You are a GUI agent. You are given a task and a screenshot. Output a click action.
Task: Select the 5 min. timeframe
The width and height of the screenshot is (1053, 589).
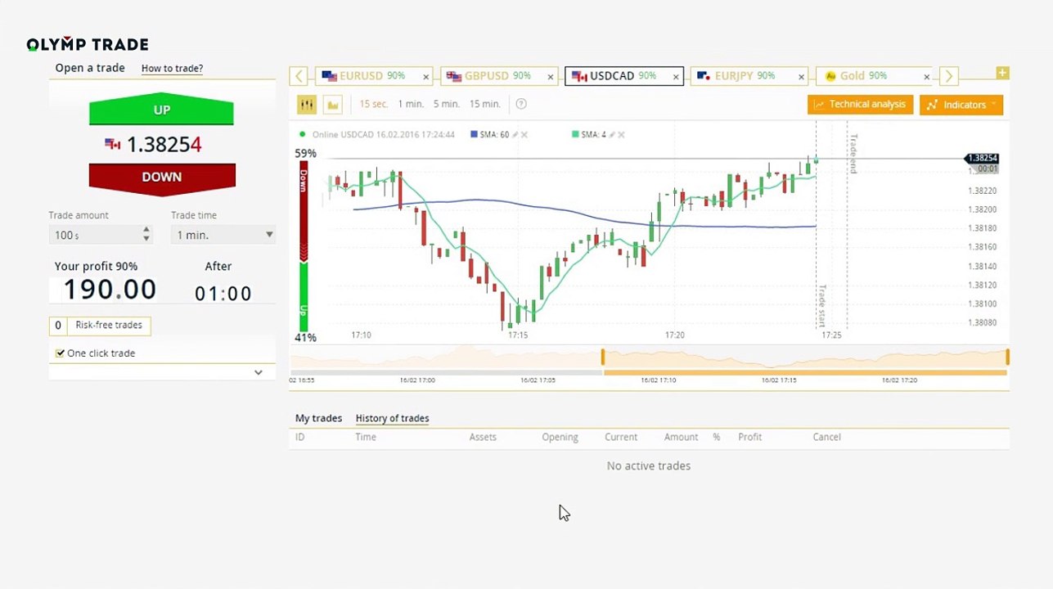446,104
